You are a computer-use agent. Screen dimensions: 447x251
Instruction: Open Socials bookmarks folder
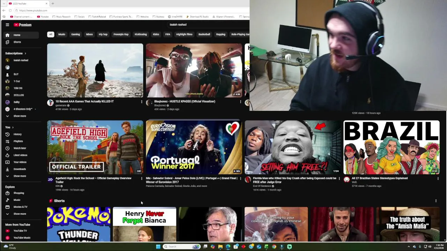click(79, 17)
